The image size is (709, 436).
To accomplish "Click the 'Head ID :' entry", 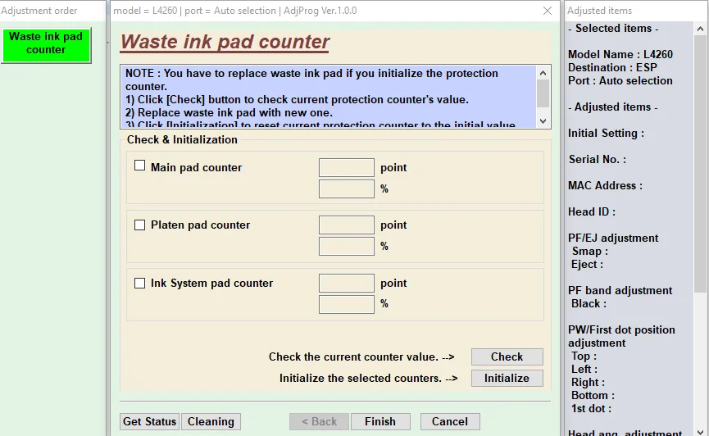I will coord(592,211).
